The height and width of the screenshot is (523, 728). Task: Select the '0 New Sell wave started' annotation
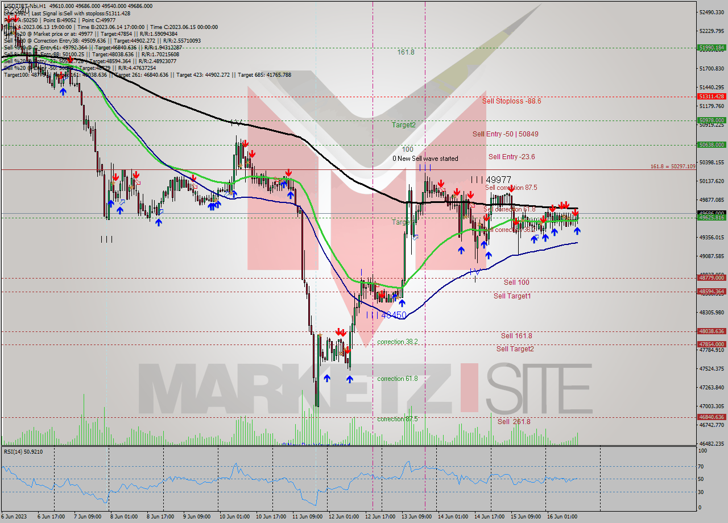425,159
